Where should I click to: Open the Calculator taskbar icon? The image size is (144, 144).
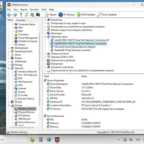pos(41,139)
